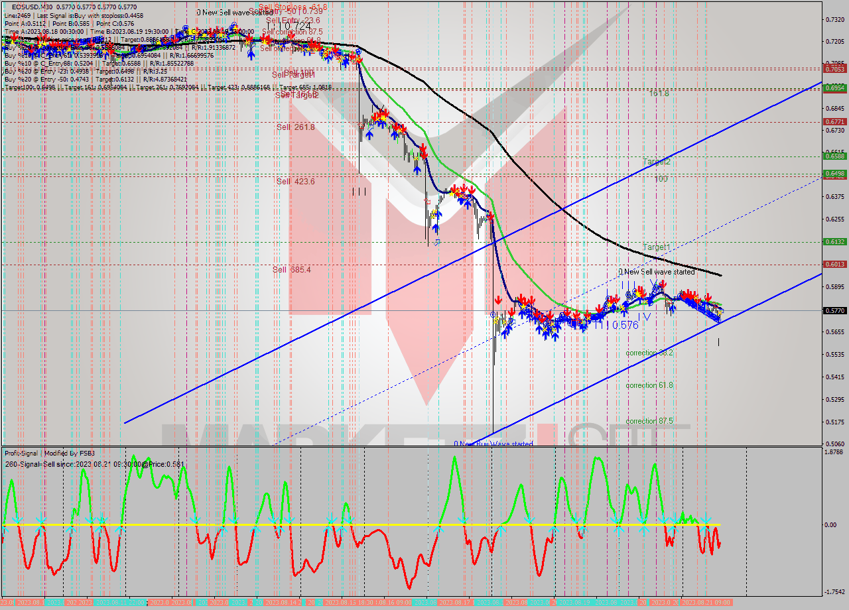The width and height of the screenshot is (849, 610).
Task: Click the '2023.08.21 09:00' time axis label
Action: tap(708, 602)
